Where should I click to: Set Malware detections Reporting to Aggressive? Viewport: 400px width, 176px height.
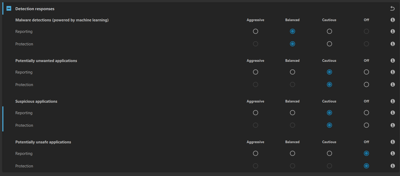[256, 31]
